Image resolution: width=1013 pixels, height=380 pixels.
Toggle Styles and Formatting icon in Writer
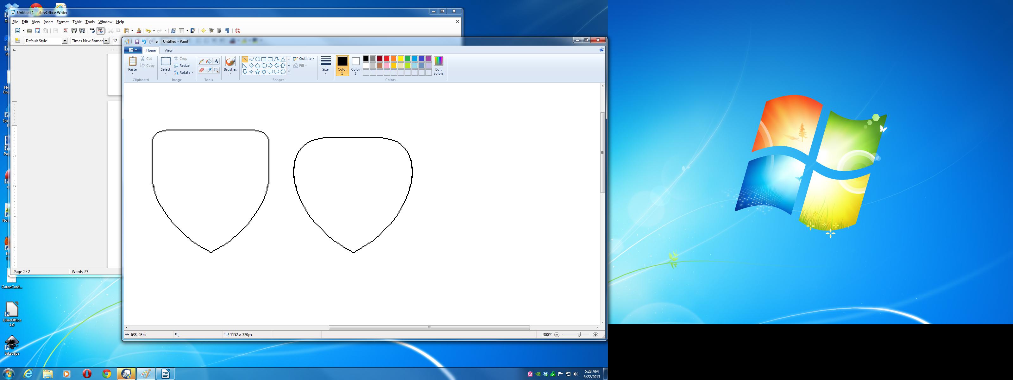pyautogui.click(x=18, y=41)
